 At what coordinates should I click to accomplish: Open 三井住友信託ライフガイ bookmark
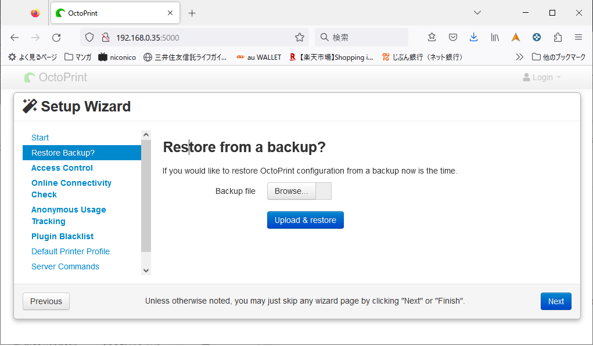coord(185,57)
